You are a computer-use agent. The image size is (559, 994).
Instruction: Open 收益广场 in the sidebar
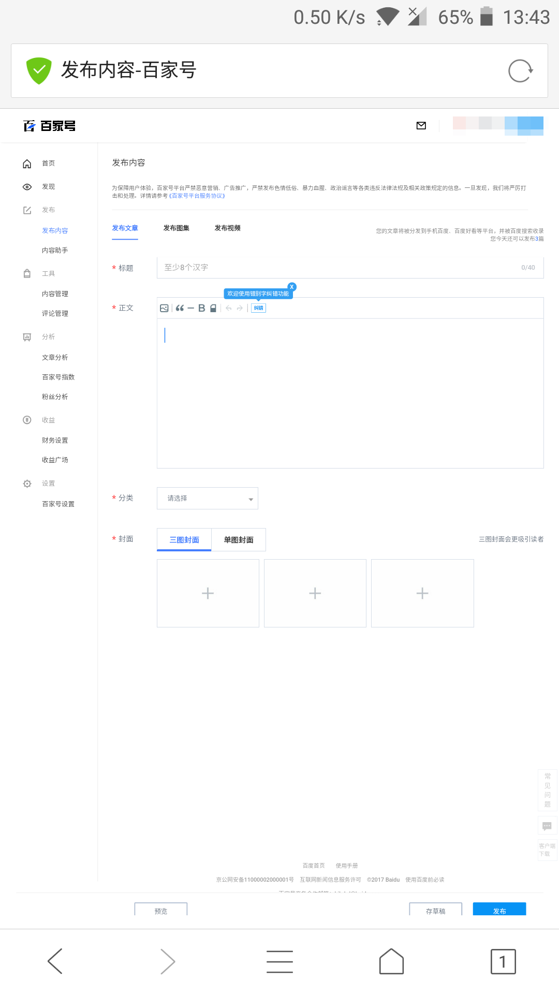click(55, 460)
